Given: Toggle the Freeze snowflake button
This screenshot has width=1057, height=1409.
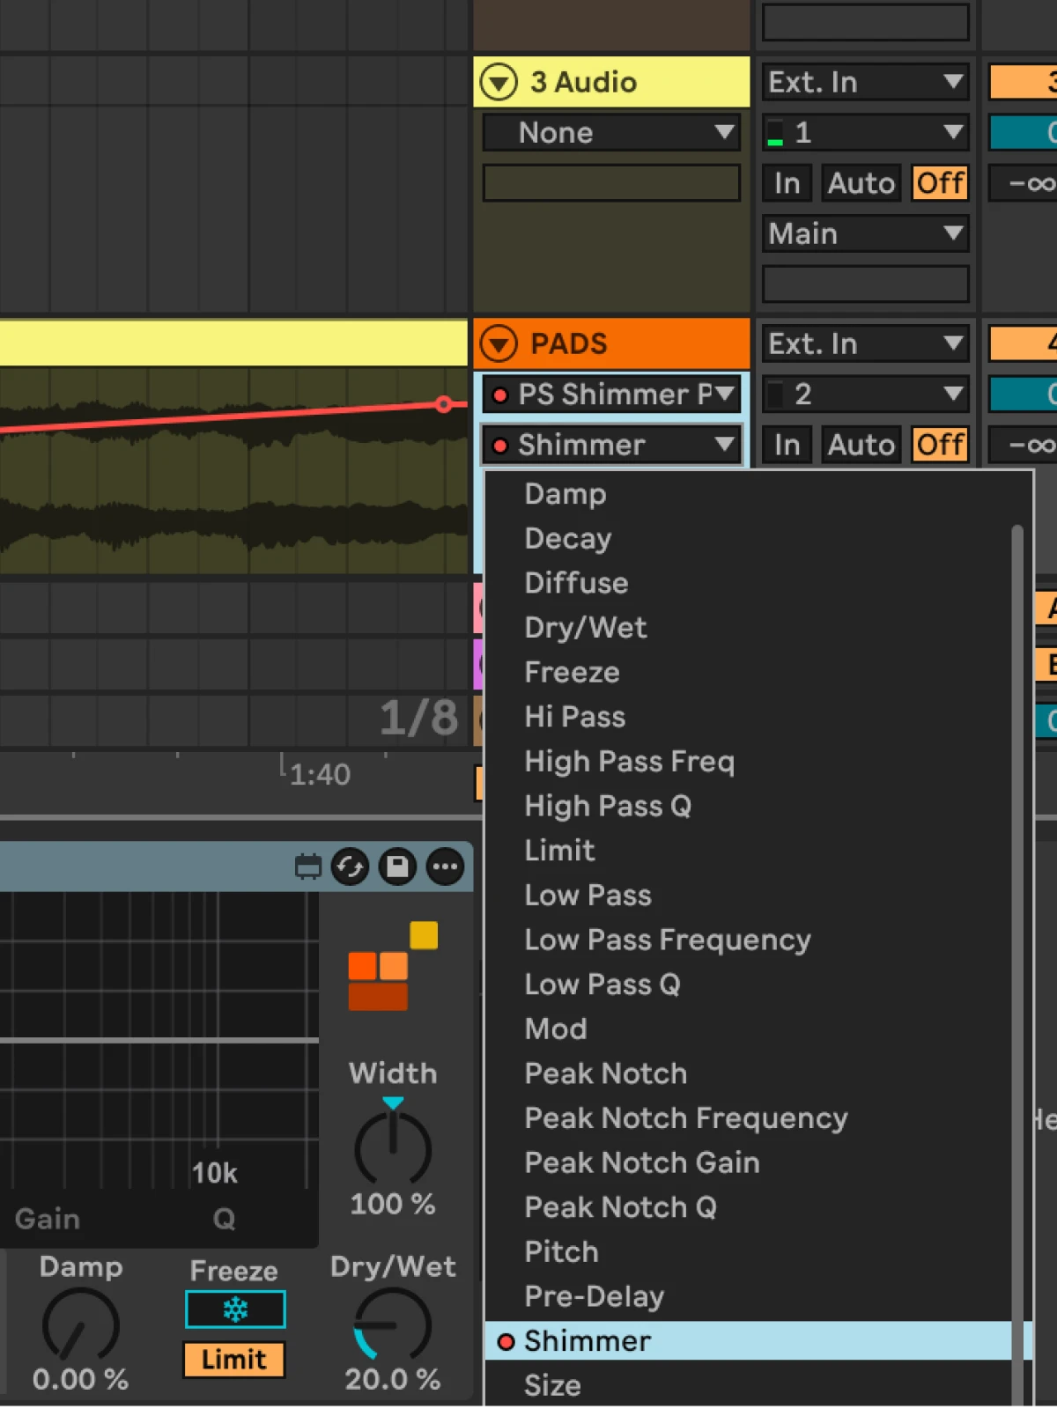Looking at the screenshot, I should [x=235, y=1309].
